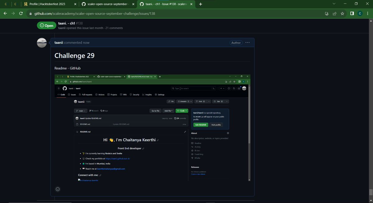The height and width of the screenshot is (203, 373).
Task: Open the commenter's avatar image
Action: click(x=42, y=43)
